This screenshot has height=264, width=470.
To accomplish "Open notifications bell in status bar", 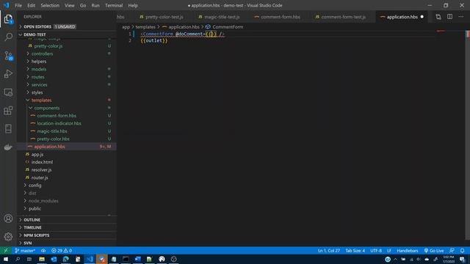I will point(462,251).
